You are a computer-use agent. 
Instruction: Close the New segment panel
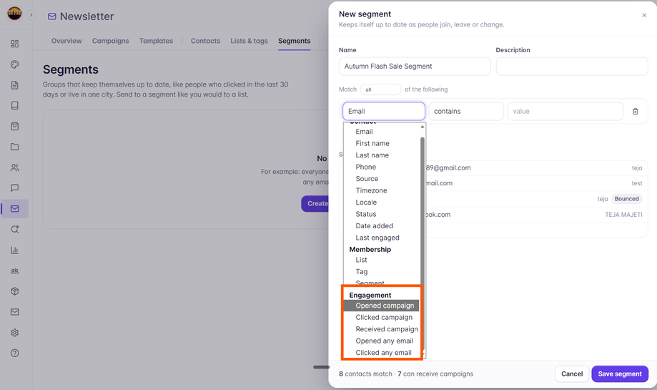[x=644, y=15]
